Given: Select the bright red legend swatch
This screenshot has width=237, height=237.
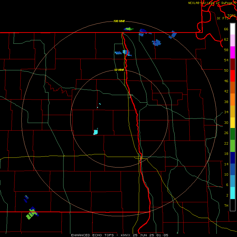Looking at the screenshot, I should [x=233, y=76].
